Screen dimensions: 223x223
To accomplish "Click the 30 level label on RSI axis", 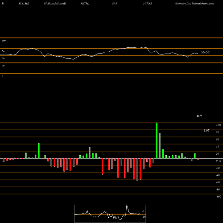I will click(3, 66).
